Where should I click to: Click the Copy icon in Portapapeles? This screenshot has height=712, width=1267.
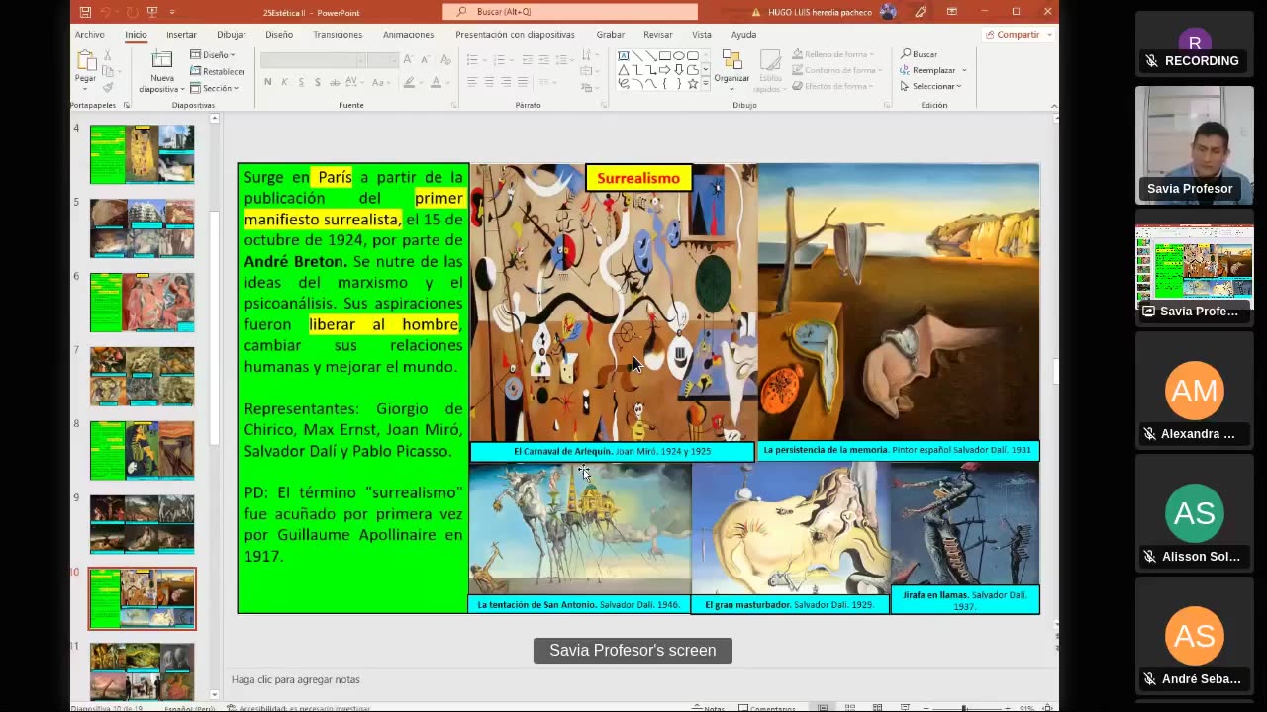tap(108, 71)
